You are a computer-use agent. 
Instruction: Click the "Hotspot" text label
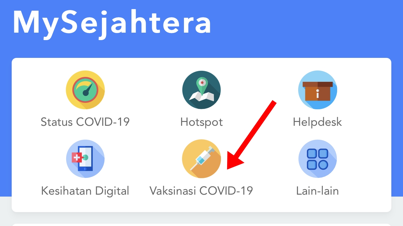point(201,123)
